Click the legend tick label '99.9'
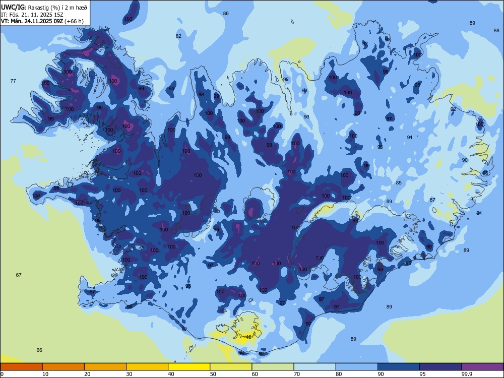 [x=467, y=374]
